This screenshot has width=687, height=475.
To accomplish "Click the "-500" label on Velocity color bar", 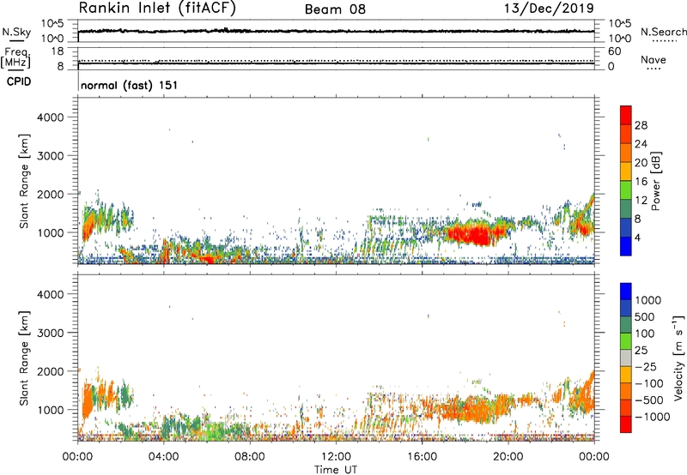I will (649, 400).
